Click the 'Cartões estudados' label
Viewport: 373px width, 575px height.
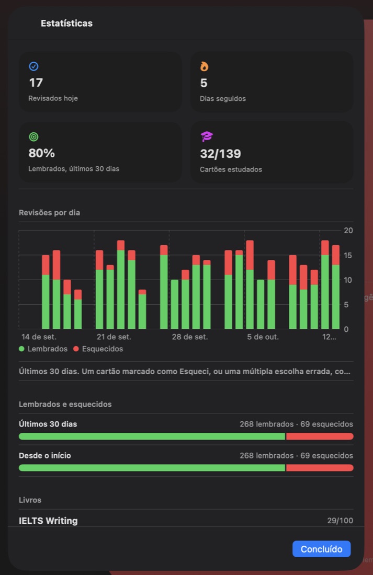tap(231, 169)
